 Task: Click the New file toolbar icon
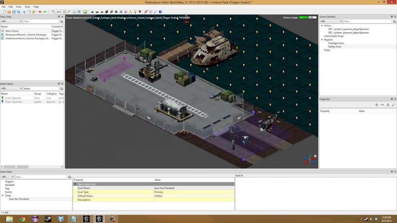pos(4,12)
